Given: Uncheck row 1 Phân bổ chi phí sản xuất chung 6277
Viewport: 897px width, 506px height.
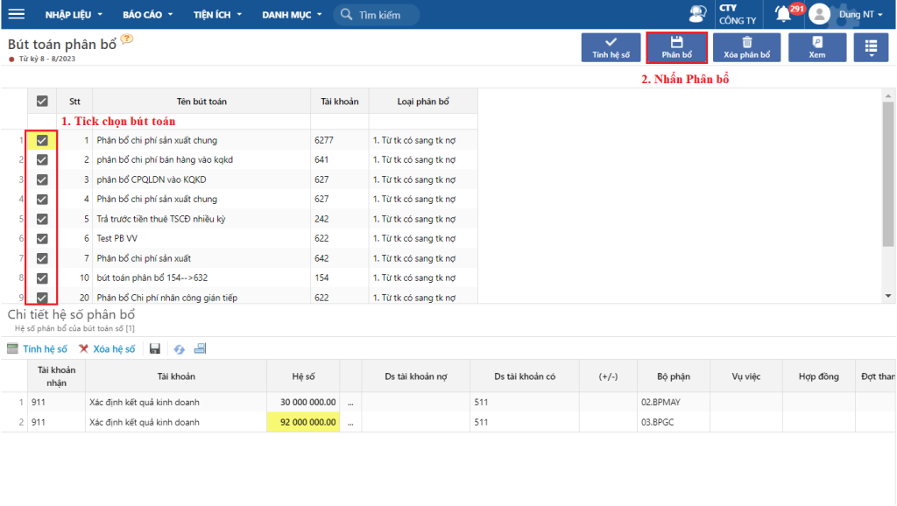Looking at the screenshot, I should pyautogui.click(x=42, y=140).
